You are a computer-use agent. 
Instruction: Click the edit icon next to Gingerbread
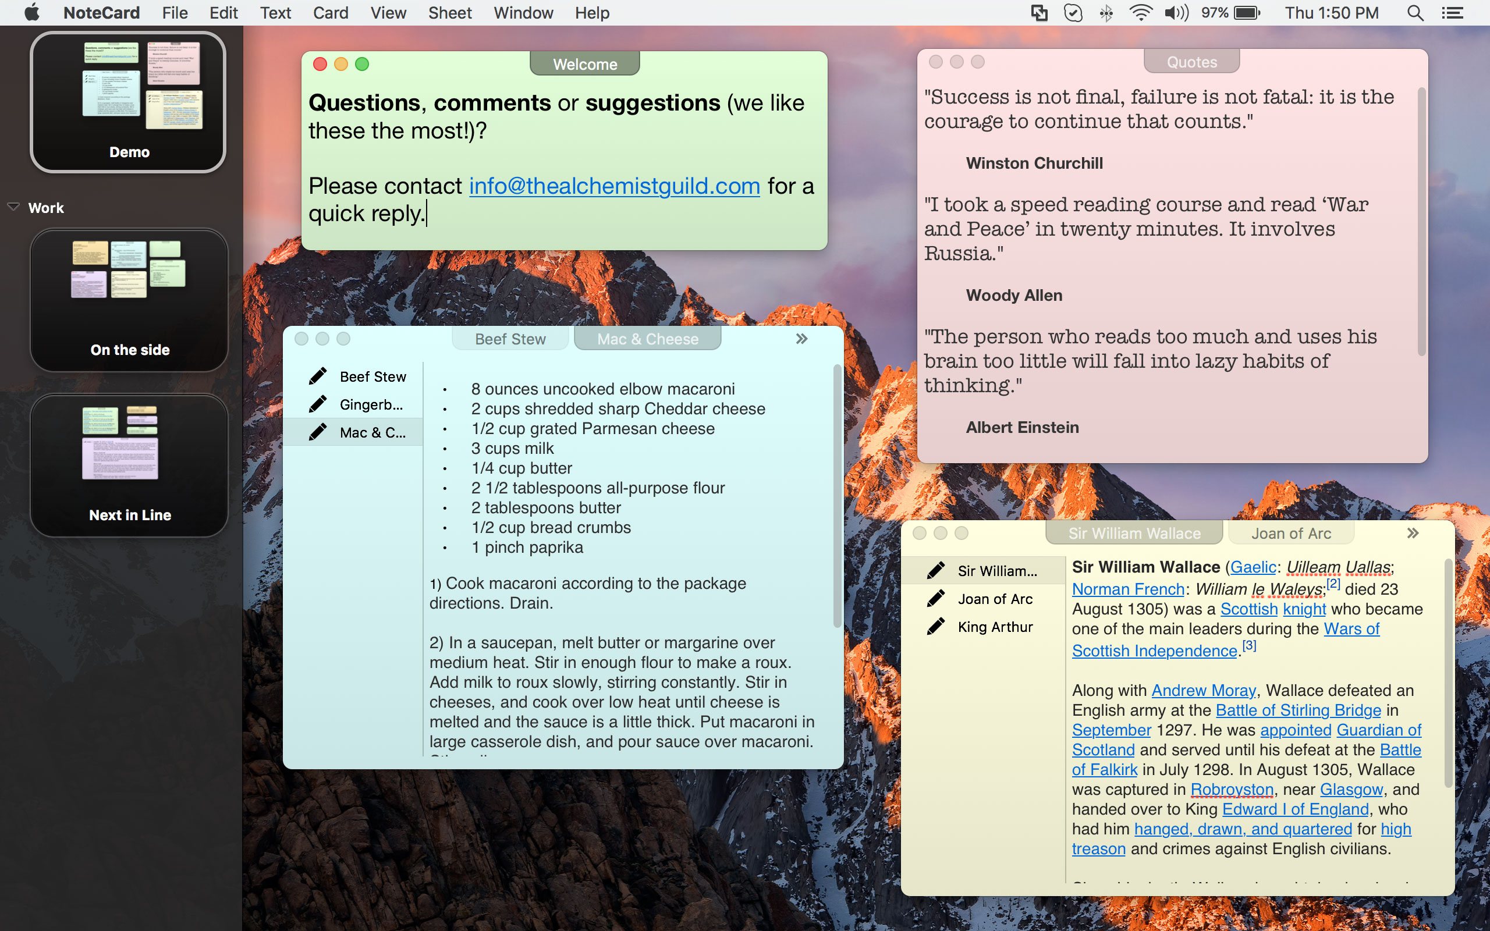pos(317,404)
